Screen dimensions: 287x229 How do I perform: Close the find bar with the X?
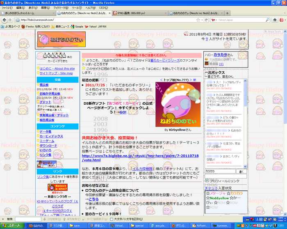[x=3, y=219]
